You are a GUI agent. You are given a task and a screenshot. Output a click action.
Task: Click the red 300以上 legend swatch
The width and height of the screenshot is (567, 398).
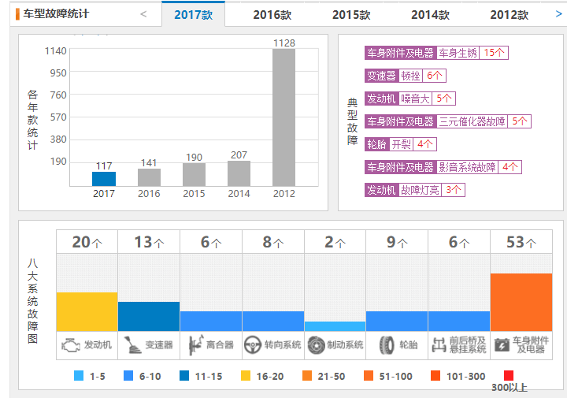pos(508,376)
